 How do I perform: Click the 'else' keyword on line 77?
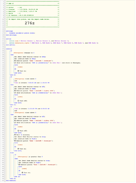pos(12,153)
